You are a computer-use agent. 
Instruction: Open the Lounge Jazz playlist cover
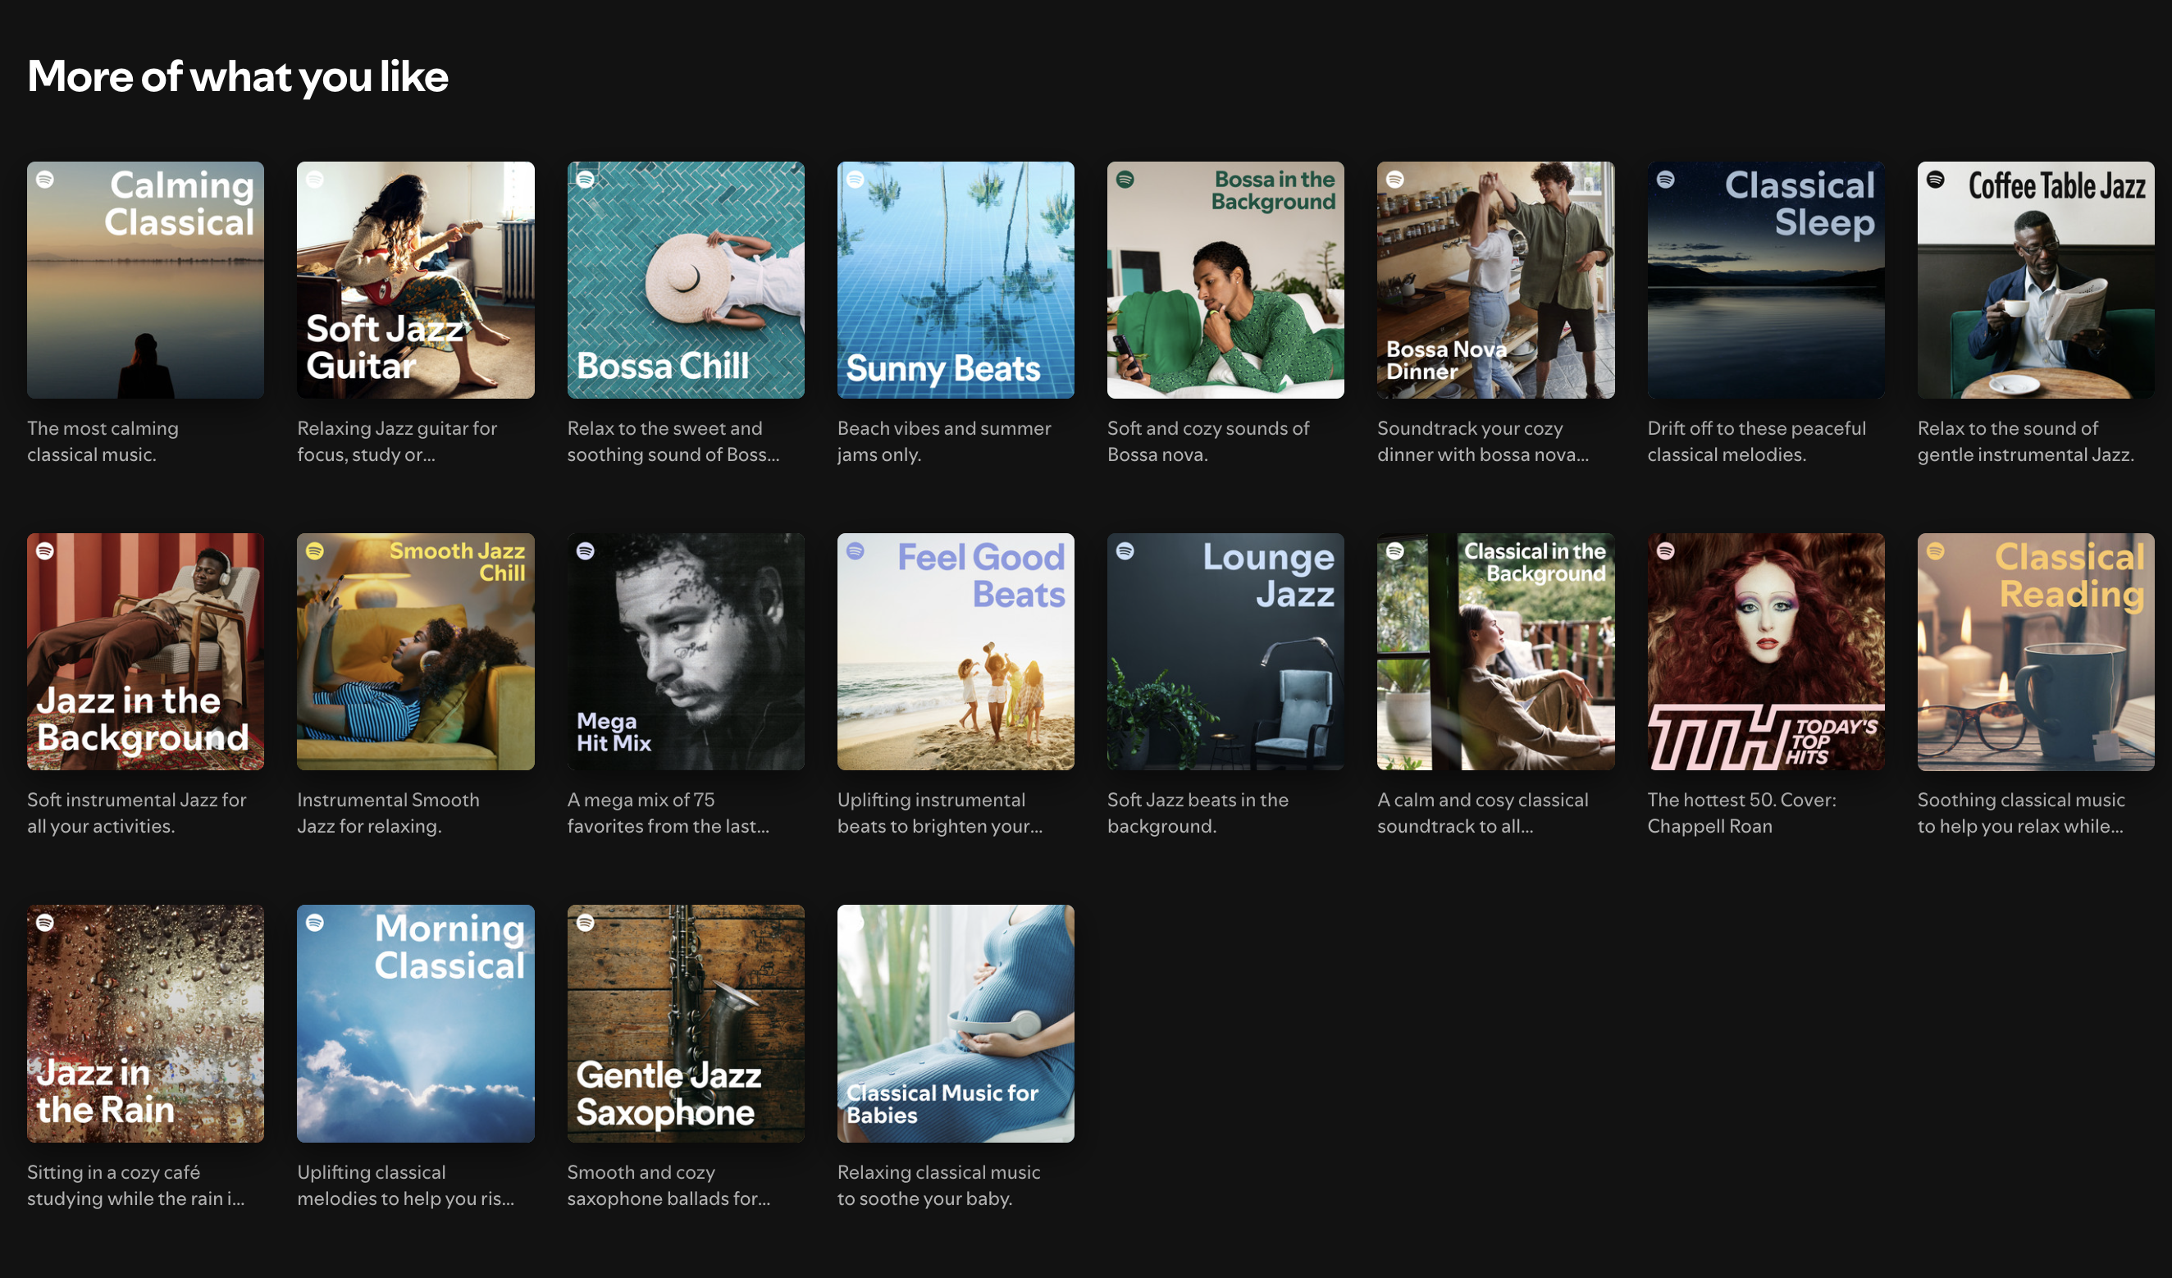tap(1225, 651)
